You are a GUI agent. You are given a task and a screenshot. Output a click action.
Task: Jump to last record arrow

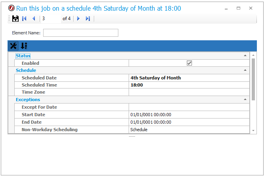88,19
